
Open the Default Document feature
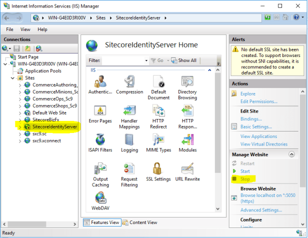[x=158, y=82]
